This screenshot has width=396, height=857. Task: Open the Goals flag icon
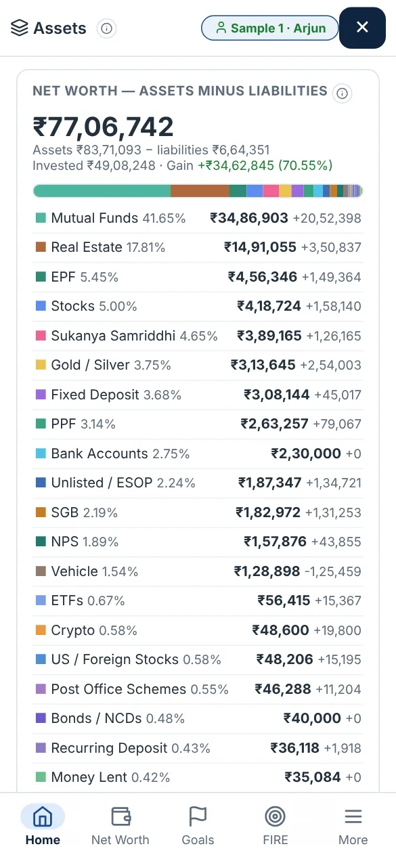point(198,816)
